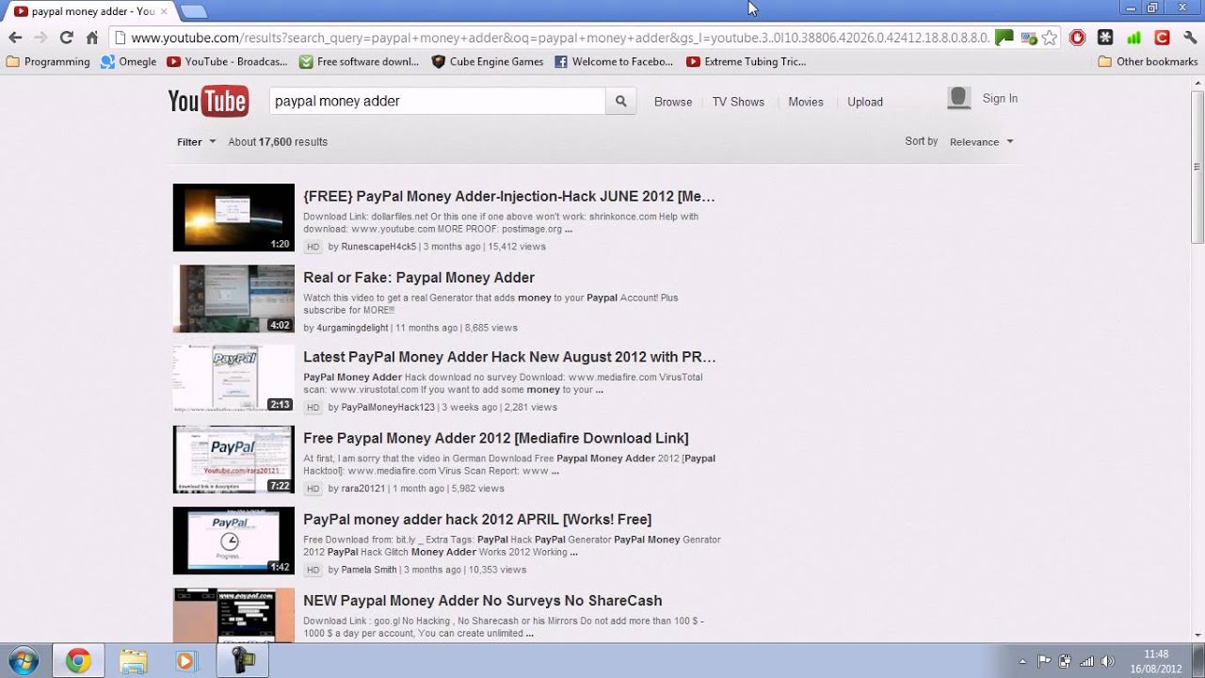This screenshot has width=1205, height=678.
Task: Open 'Free Paypal Money Adder 2012 [Mediafire' title
Action: click(496, 439)
